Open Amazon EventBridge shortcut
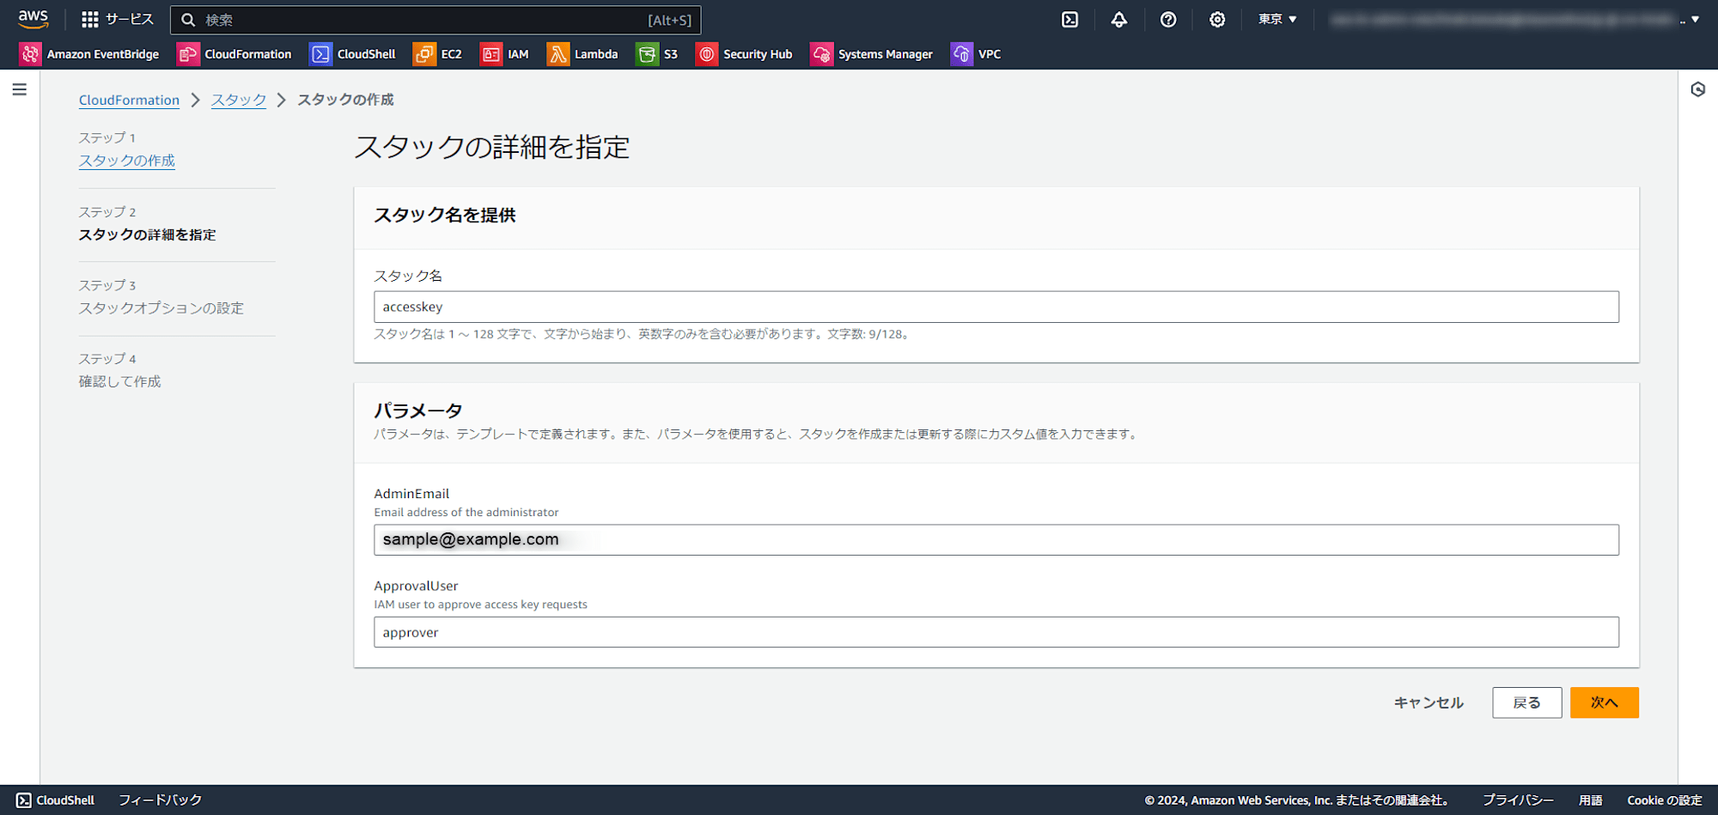1718x815 pixels. (x=90, y=54)
